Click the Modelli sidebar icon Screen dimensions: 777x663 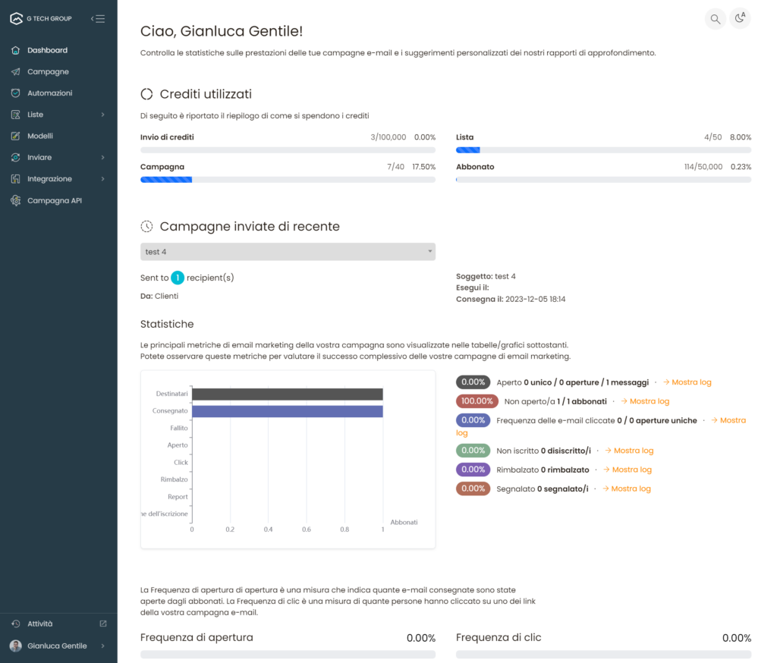tap(14, 136)
